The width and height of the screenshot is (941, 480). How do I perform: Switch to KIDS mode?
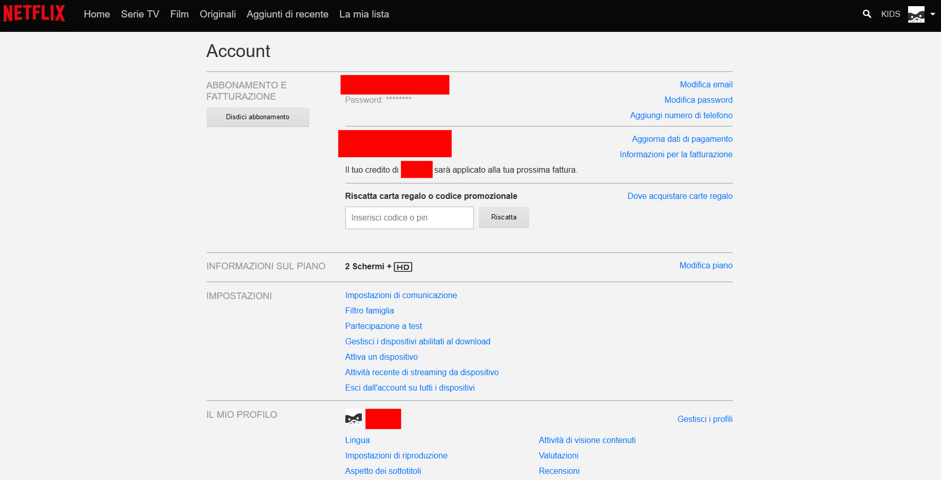point(891,14)
